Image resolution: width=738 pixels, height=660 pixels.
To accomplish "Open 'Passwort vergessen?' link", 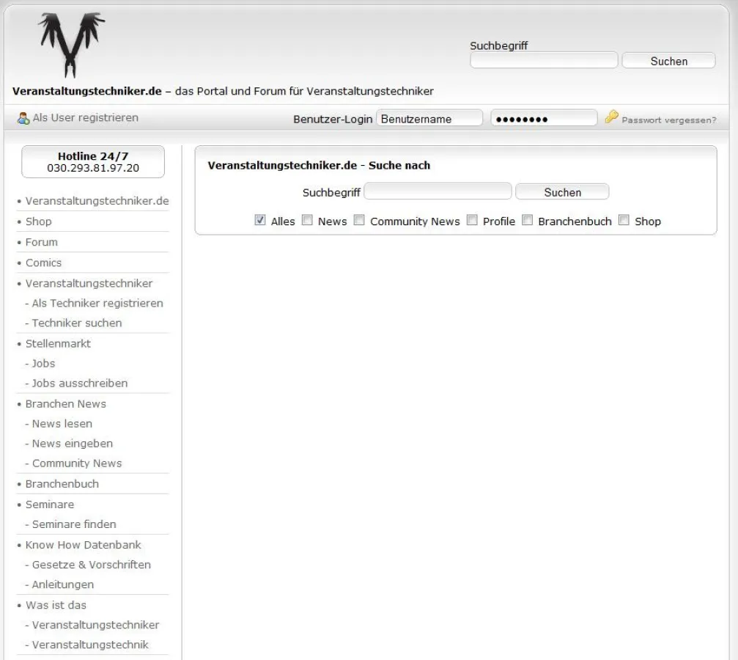I will [x=668, y=120].
